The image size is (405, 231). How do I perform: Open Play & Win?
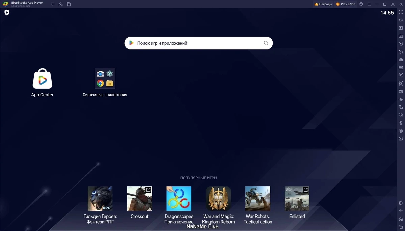pyautogui.click(x=346, y=4)
